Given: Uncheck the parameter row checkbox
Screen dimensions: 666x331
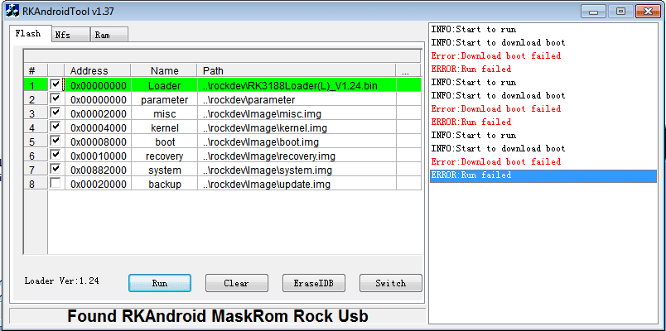Looking at the screenshot, I should [x=55, y=98].
